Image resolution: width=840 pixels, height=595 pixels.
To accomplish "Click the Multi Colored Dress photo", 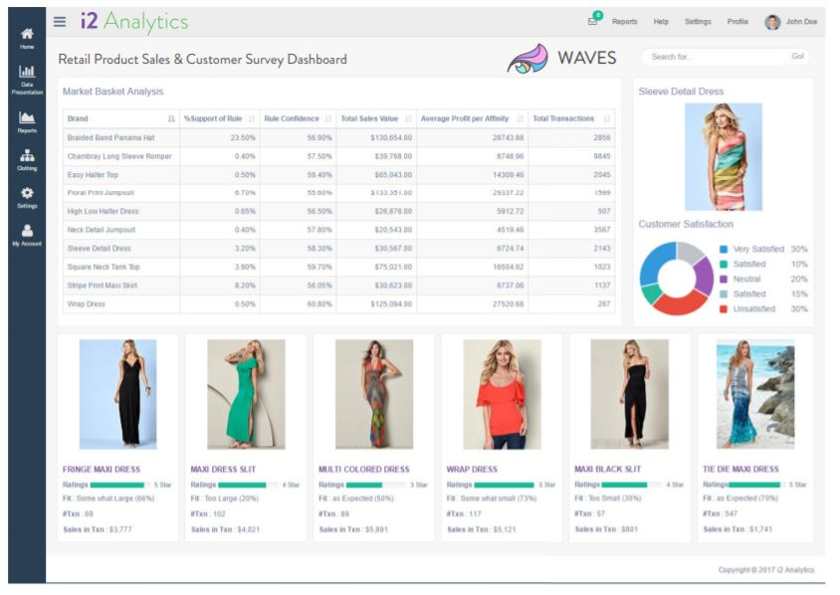I will click(374, 394).
